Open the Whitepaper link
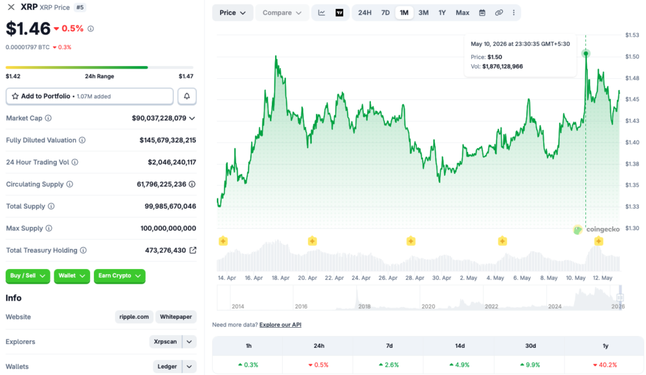The width and height of the screenshot is (646, 375). point(176,317)
